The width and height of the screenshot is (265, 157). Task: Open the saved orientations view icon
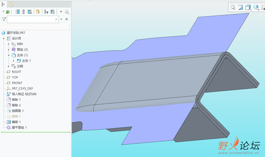pyautogui.click(x=256, y=7)
